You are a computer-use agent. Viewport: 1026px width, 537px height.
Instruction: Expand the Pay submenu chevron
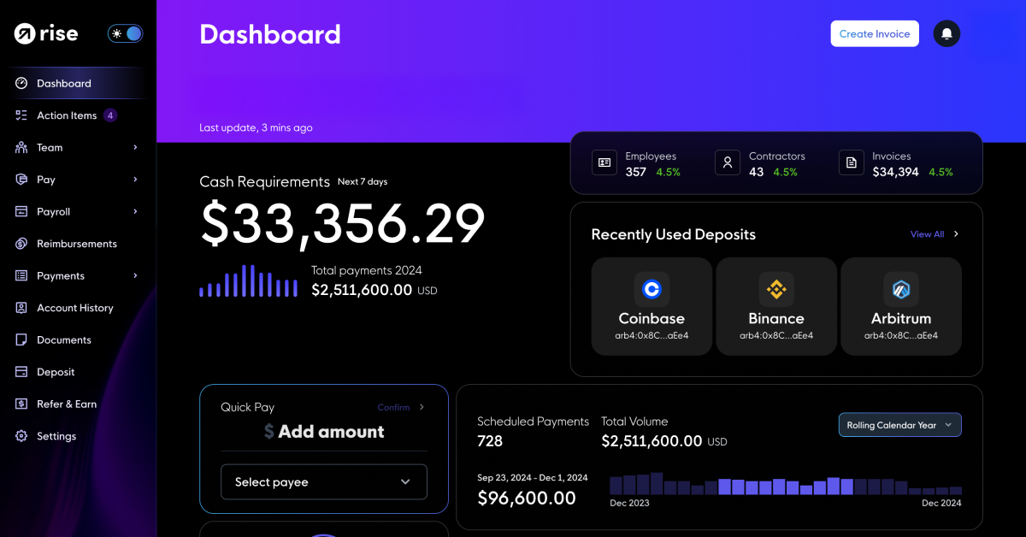point(135,180)
